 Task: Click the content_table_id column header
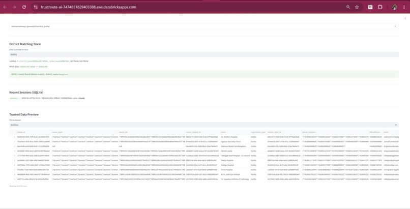point(284,132)
